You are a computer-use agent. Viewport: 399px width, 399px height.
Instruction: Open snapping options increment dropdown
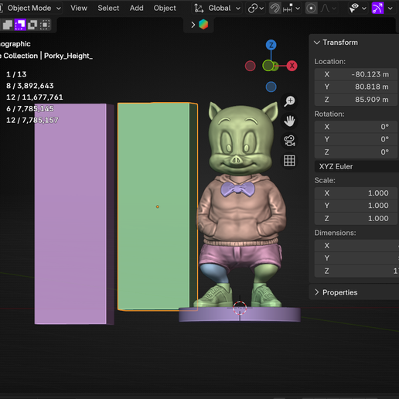coord(292,9)
